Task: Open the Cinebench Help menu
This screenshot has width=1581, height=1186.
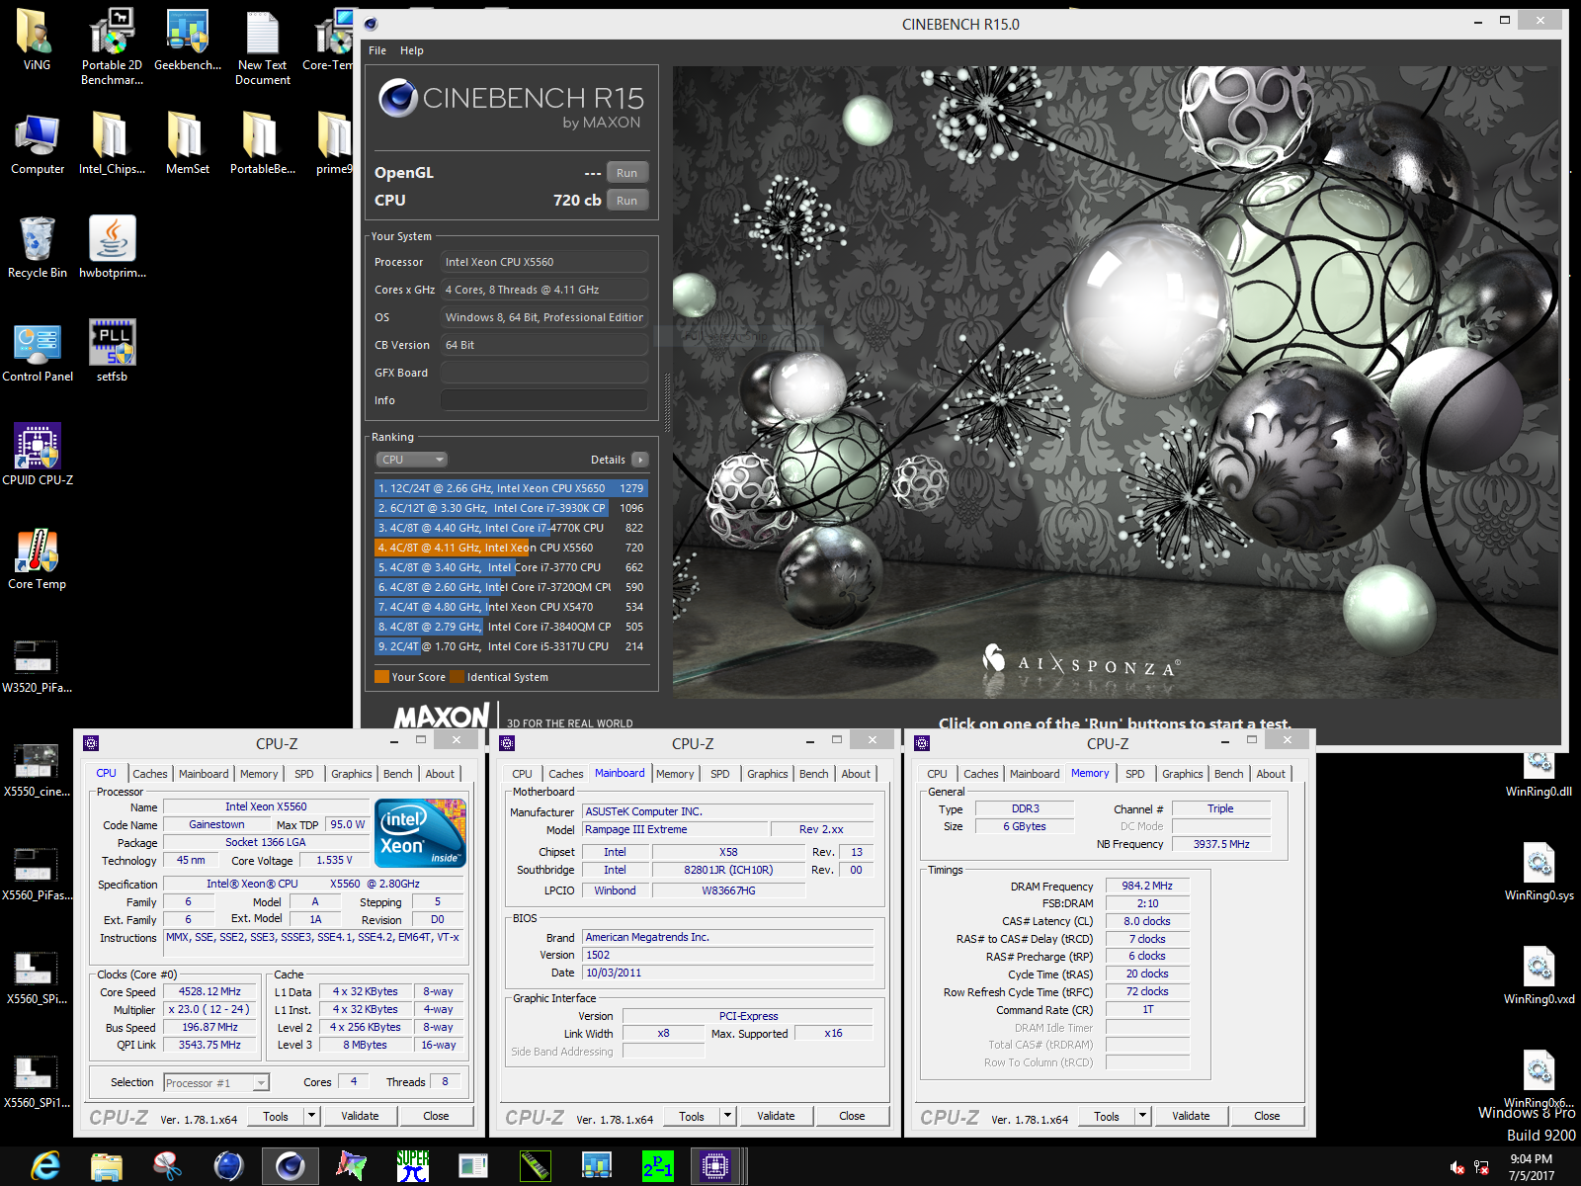Action: [412, 50]
